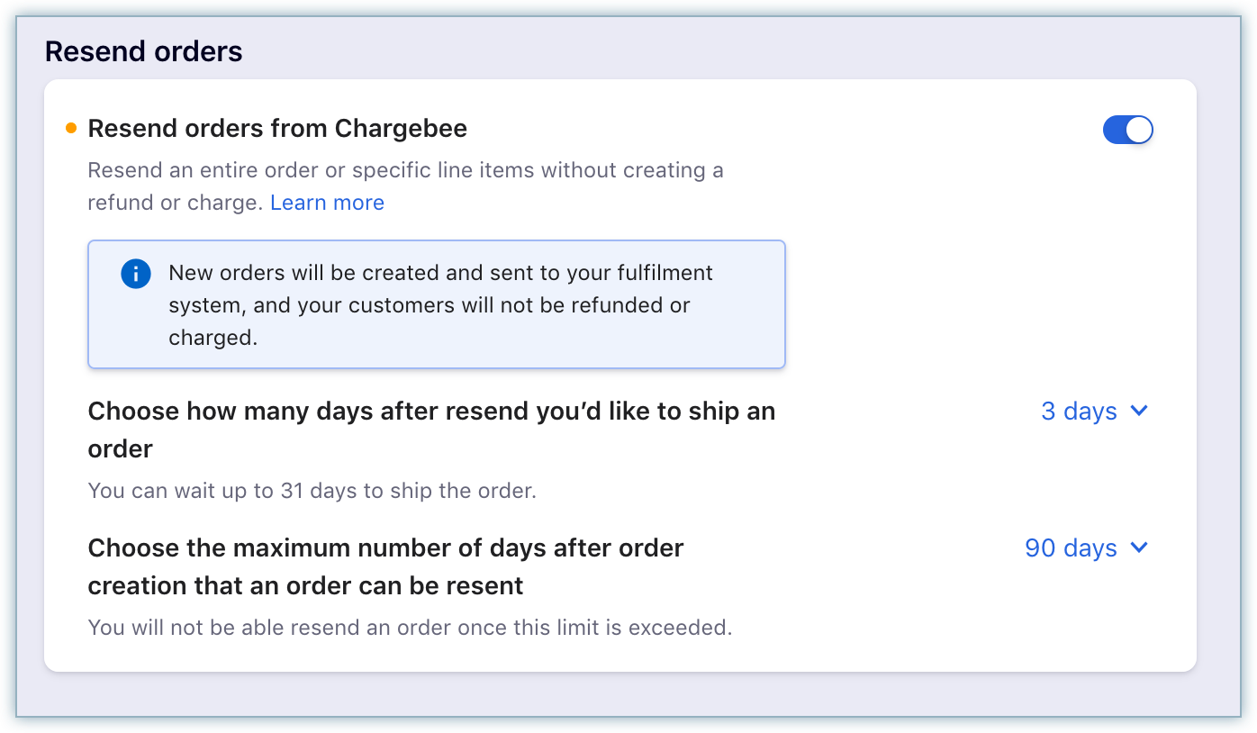
Task: Click the blue info icon in the notice
Action: [x=135, y=274]
